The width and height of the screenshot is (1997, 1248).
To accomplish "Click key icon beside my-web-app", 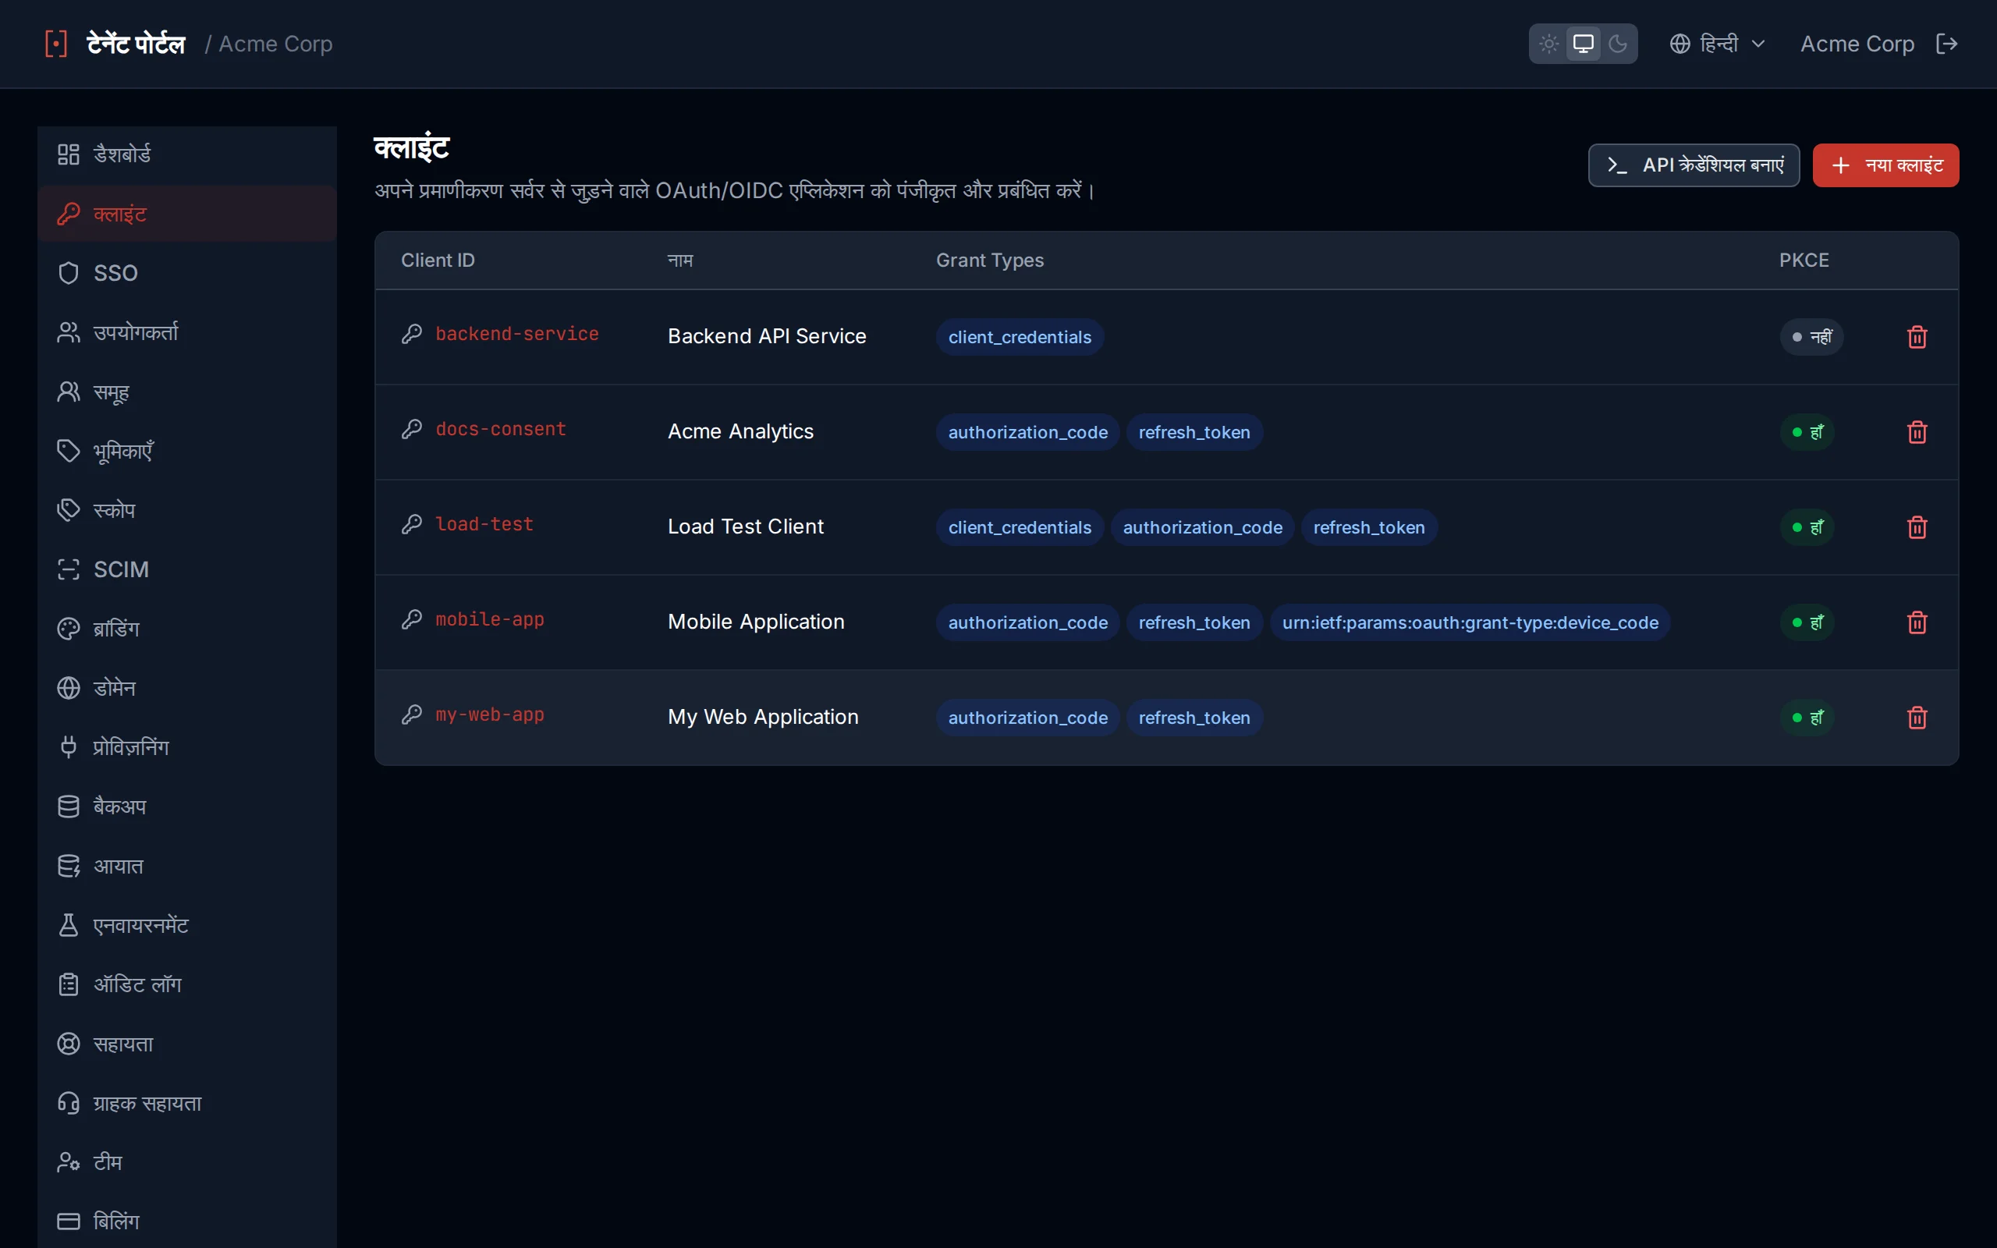I will point(412,714).
